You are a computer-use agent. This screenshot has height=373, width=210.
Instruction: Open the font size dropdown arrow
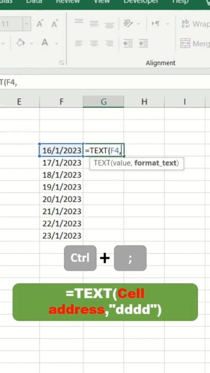(26, 24)
